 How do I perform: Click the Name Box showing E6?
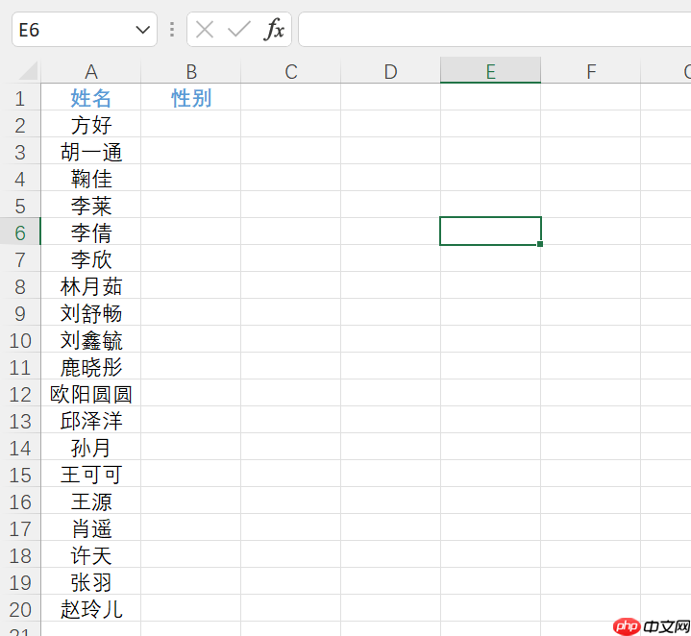[85, 30]
